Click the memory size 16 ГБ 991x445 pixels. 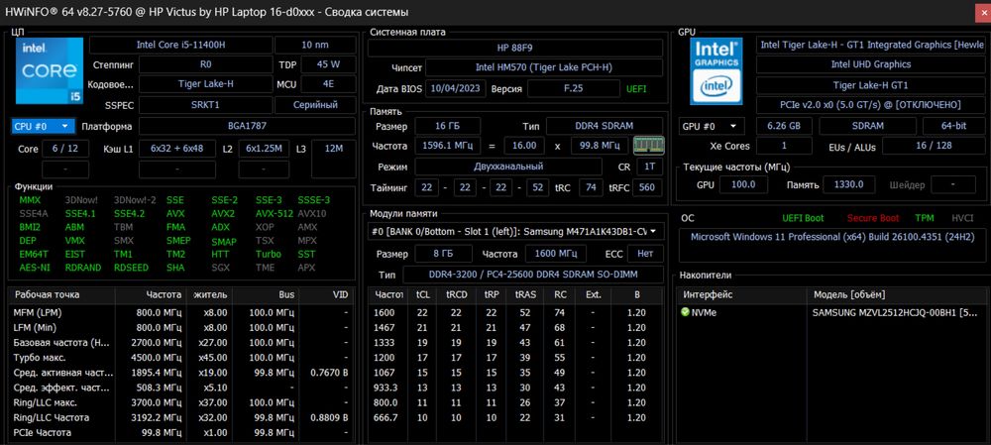click(448, 126)
